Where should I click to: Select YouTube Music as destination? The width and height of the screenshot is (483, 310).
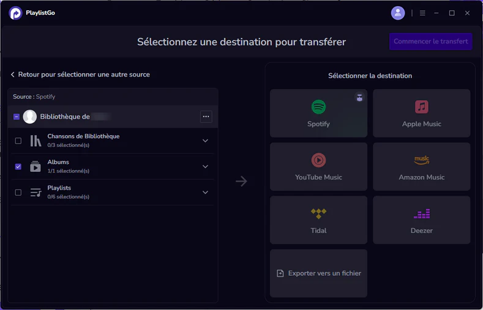[x=318, y=166]
